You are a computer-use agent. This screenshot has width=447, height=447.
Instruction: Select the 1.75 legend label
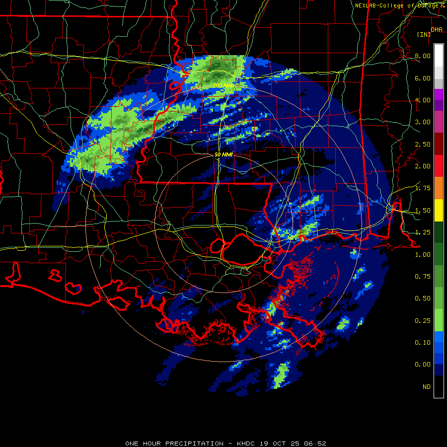[x=423, y=188]
